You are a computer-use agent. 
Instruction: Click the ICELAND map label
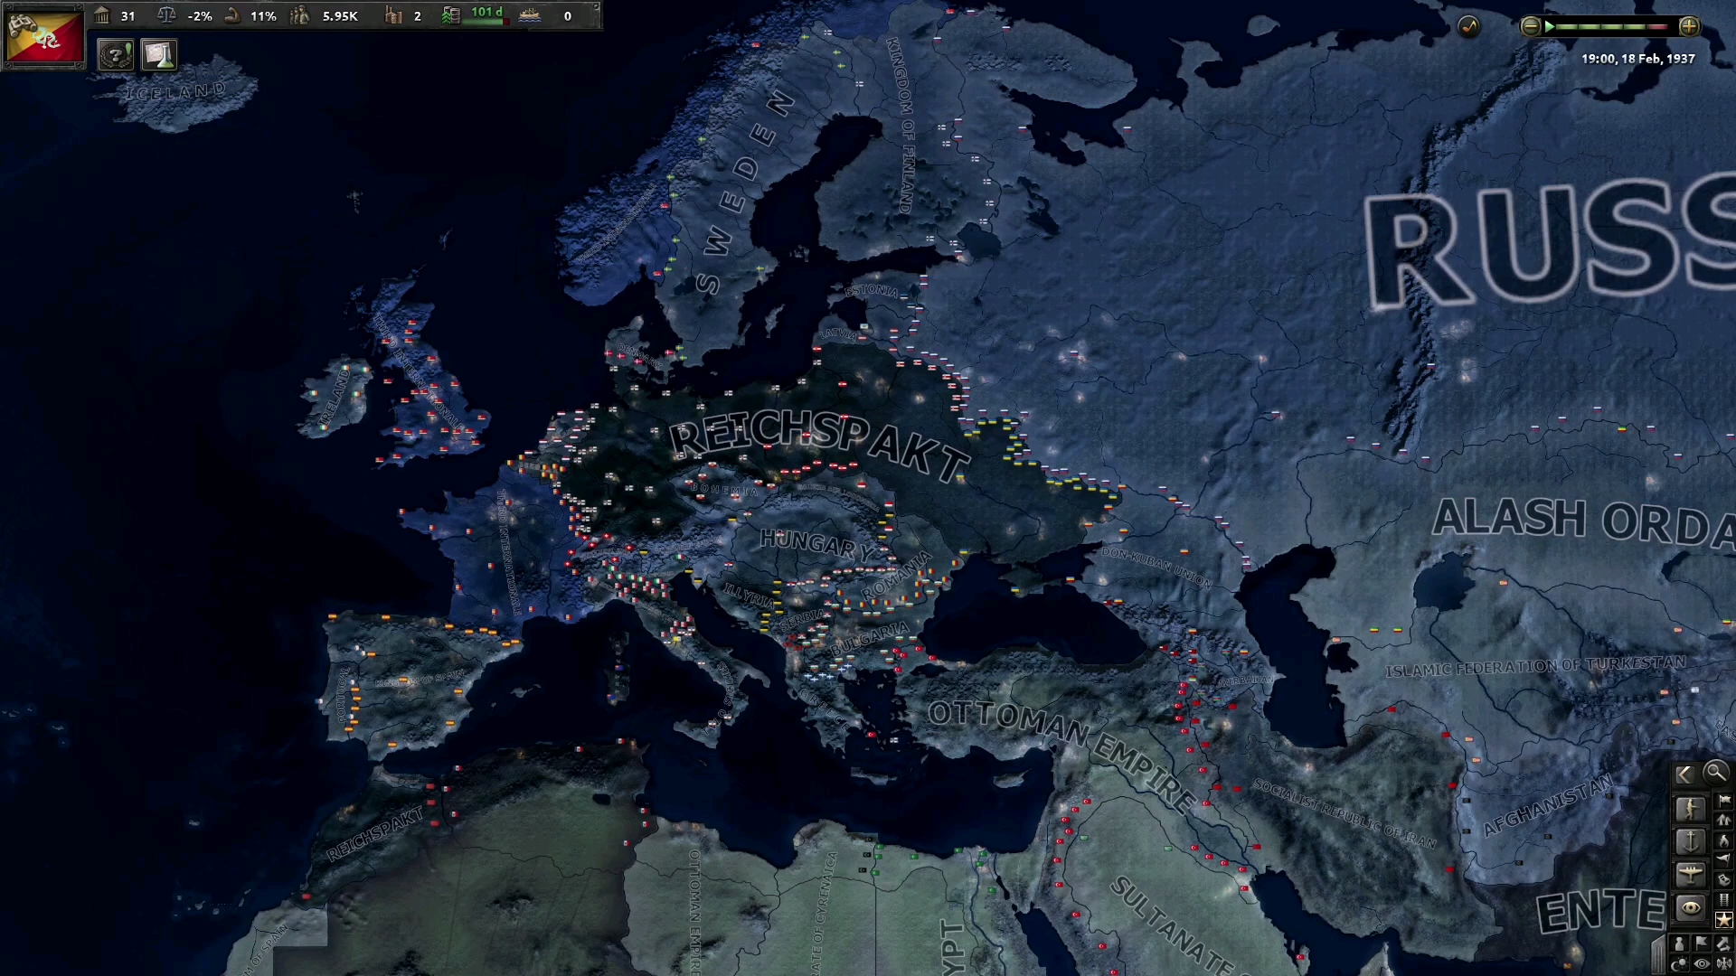tap(176, 91)
